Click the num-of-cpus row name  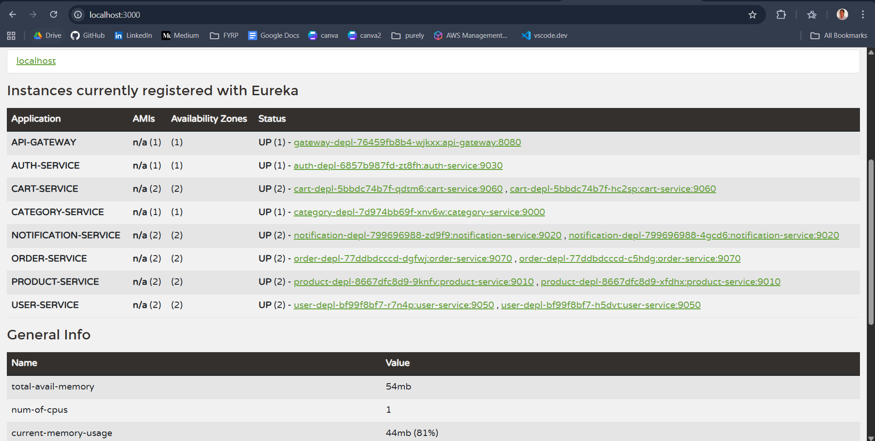tap(40, 410)
